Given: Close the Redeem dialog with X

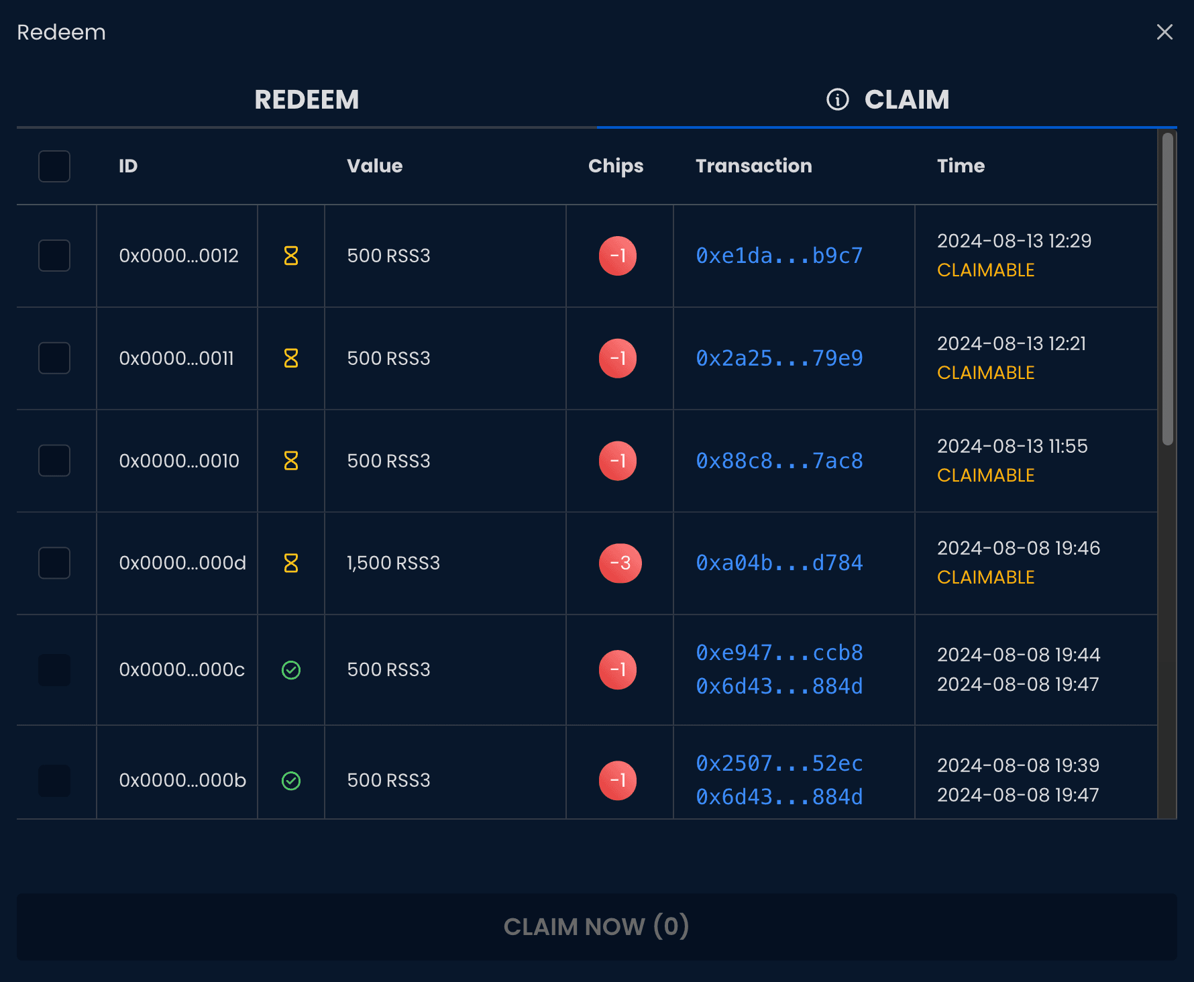Looking at the screenshot, I should coord(1164,32).
